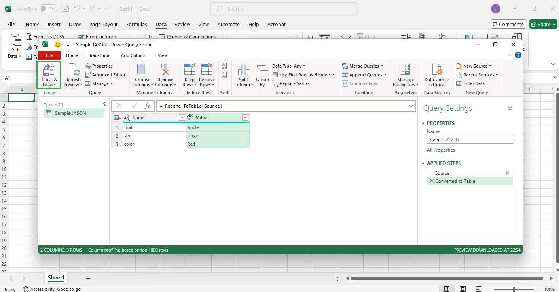
Task: Open Power Query Editor help icon
Action: coord(518,55)
